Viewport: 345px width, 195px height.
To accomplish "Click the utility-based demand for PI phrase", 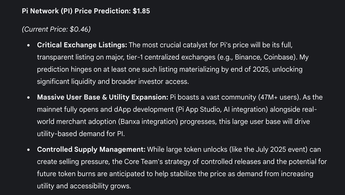I will click(x=81, y=134).
